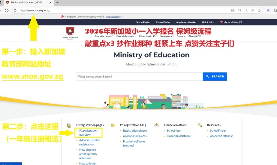Click the info icon beside P1 registration FAQ
The height and width of the screenshot is (165, 277).
113,125
